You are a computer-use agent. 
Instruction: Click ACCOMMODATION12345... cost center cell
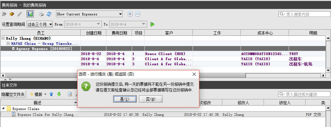click(x=264, y=54)
